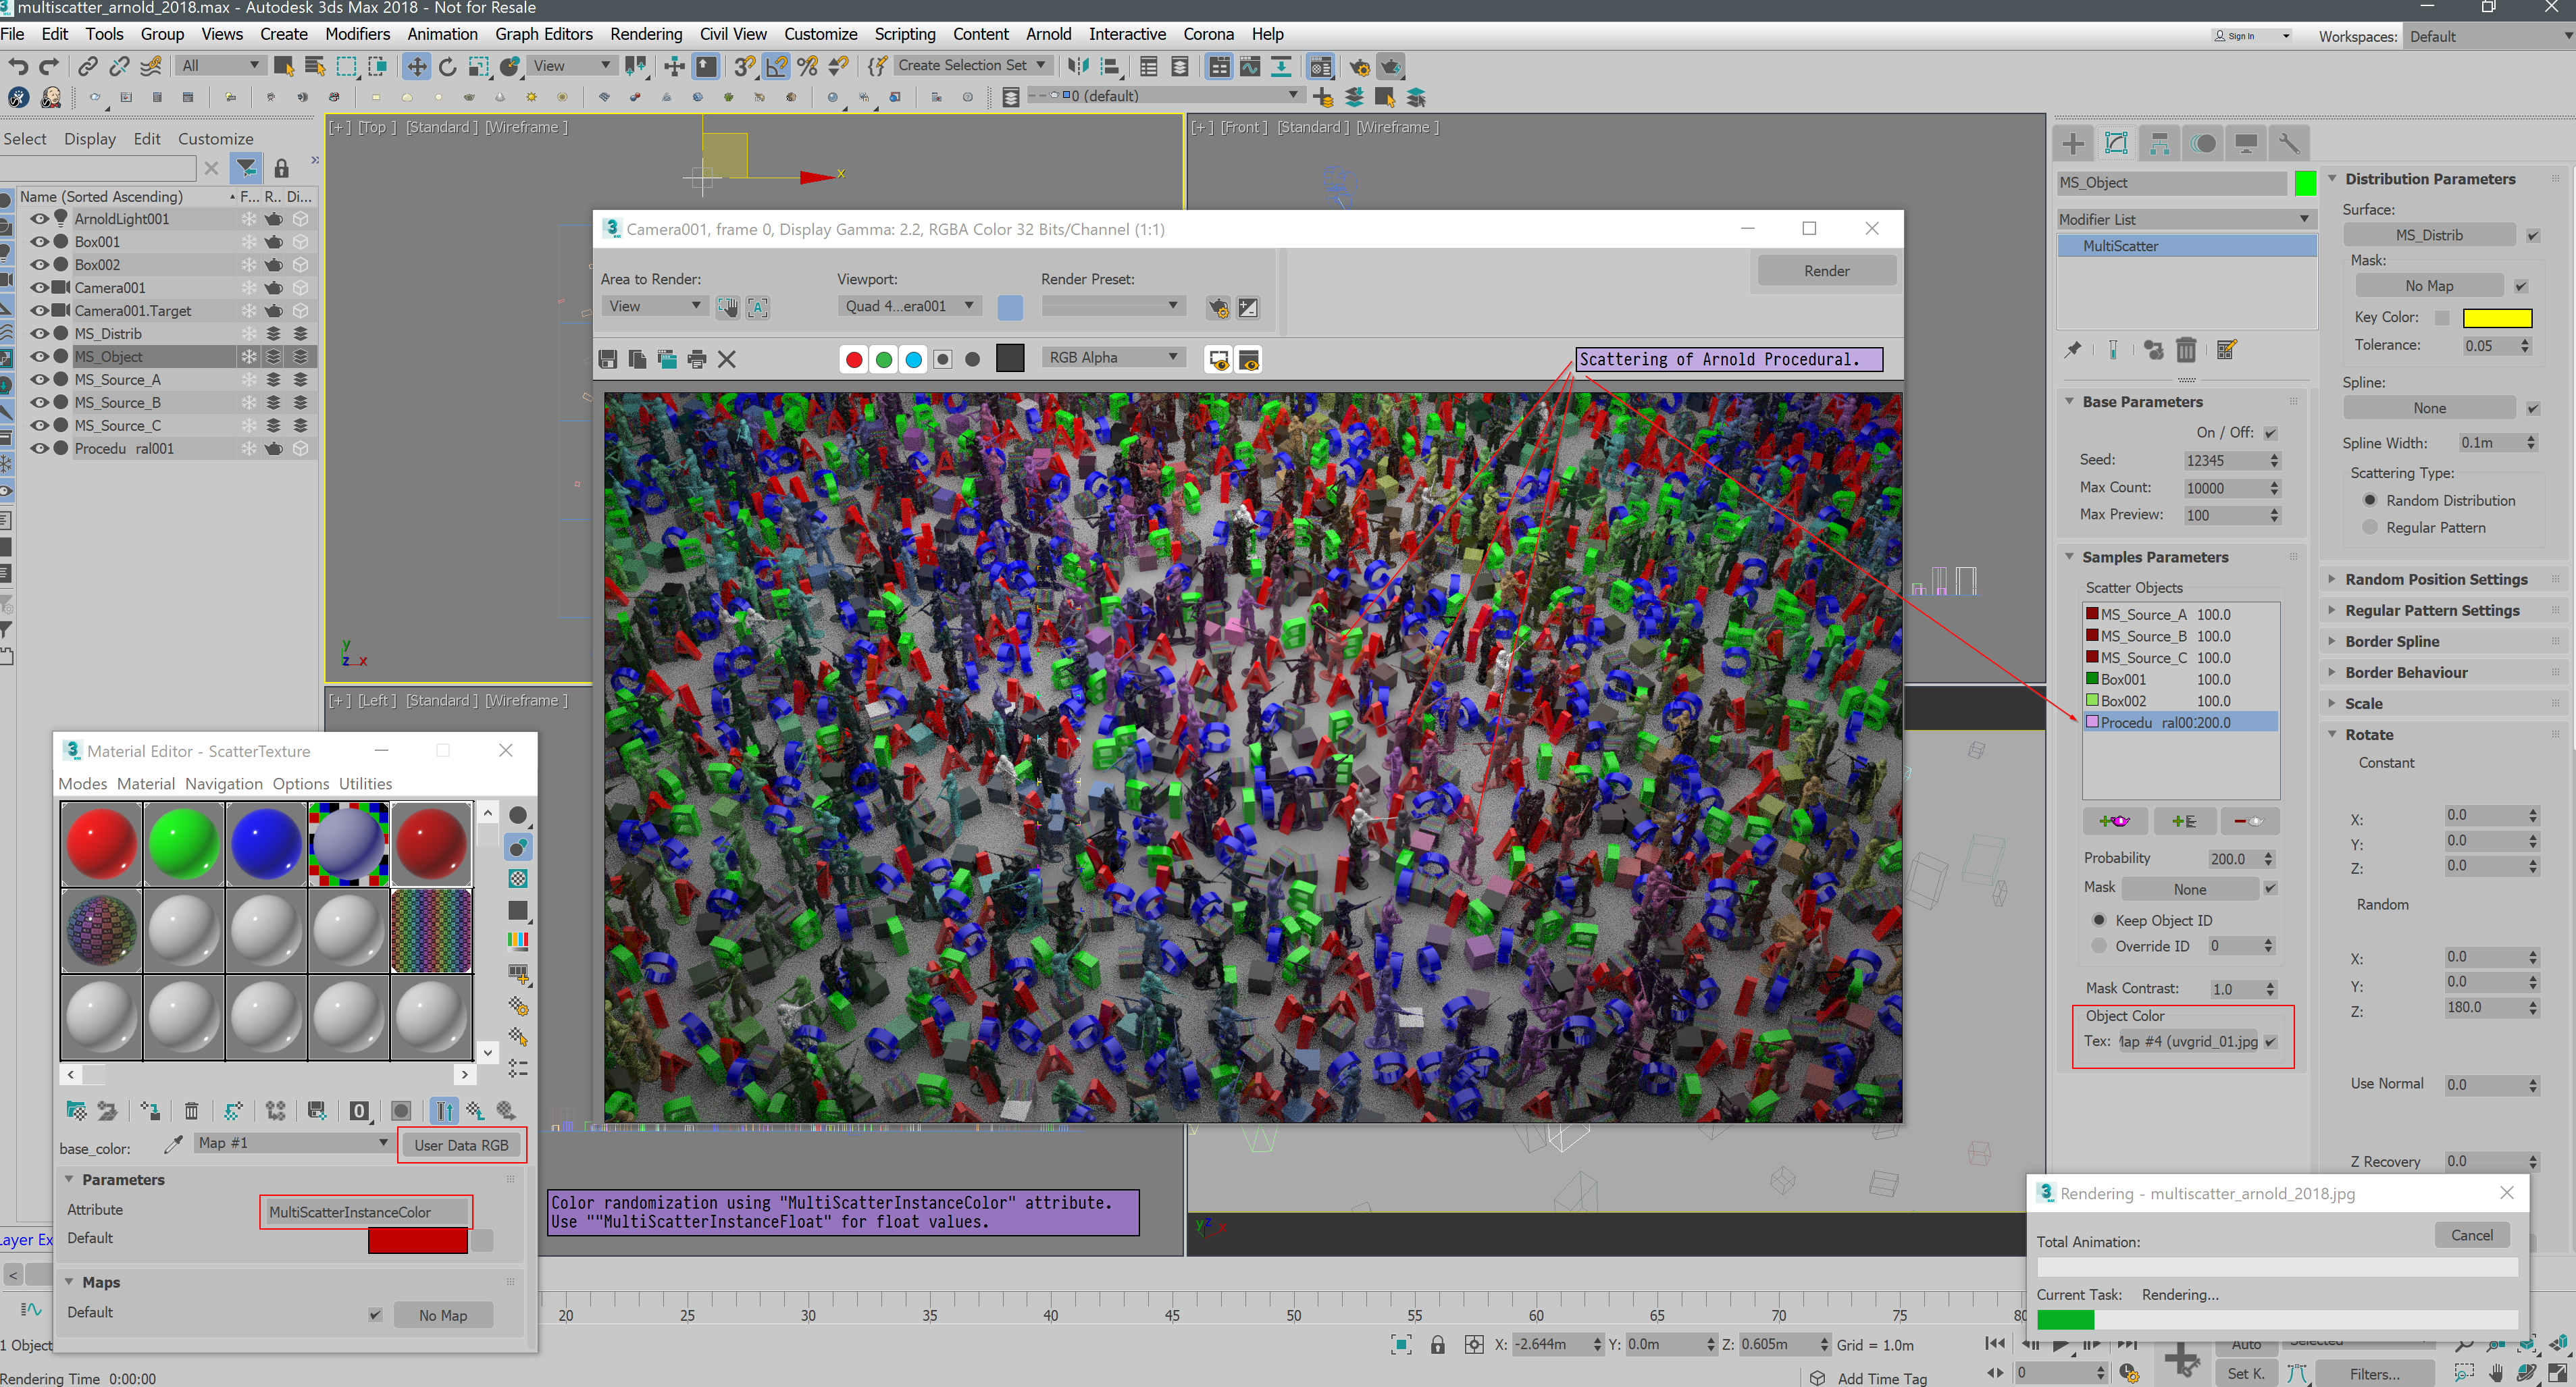
Task: Open Utilities menu in Material Editor
Action: 365,784
